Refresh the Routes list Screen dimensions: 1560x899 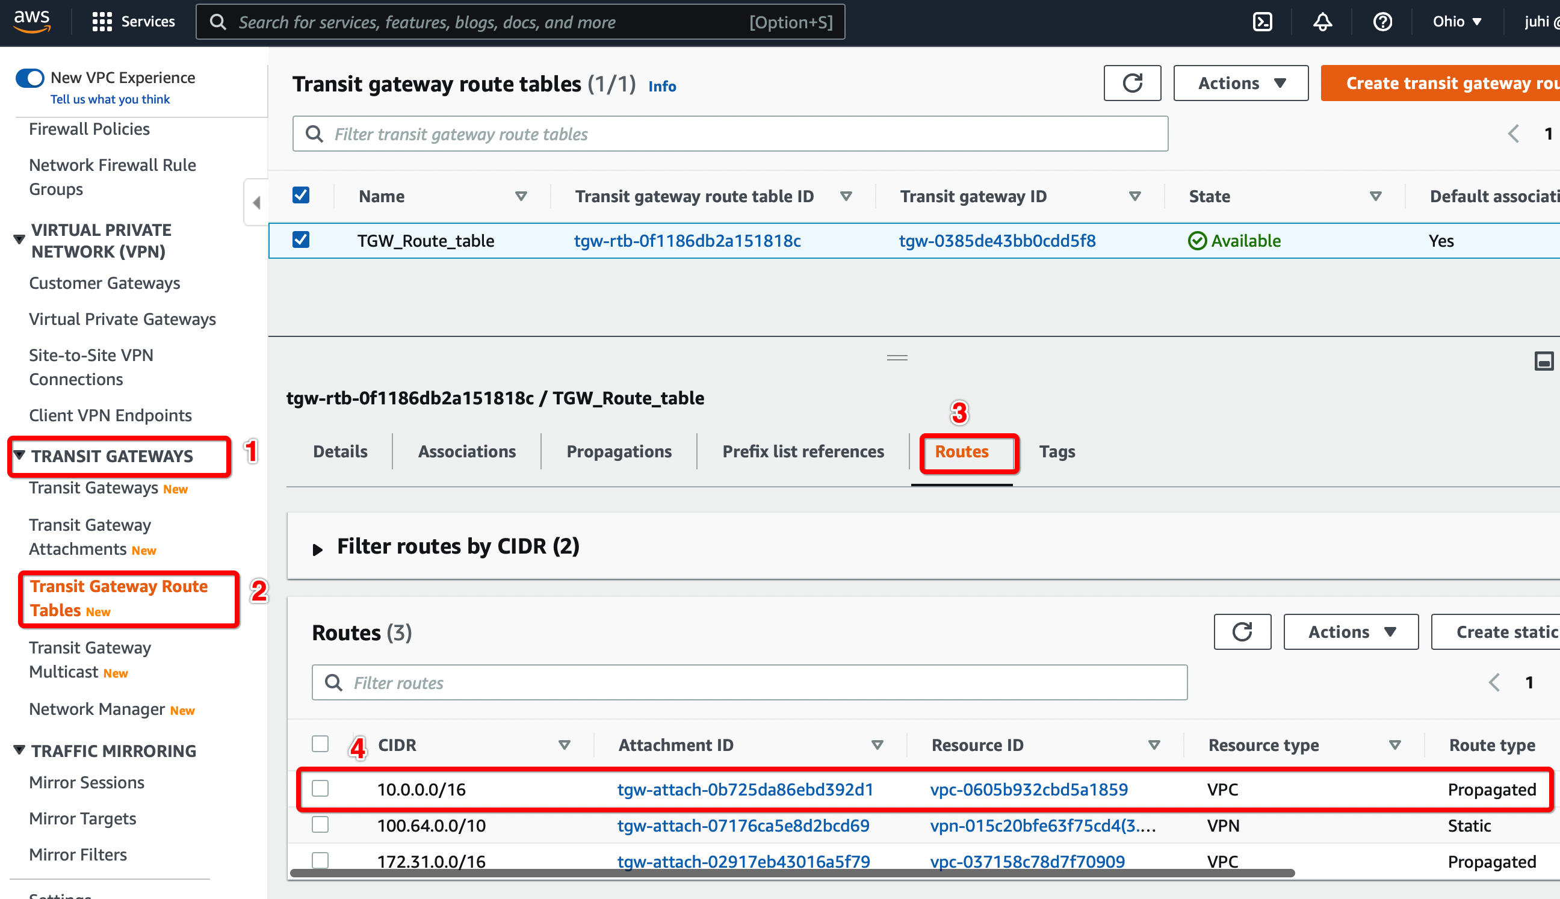(x=1242, y=632)
